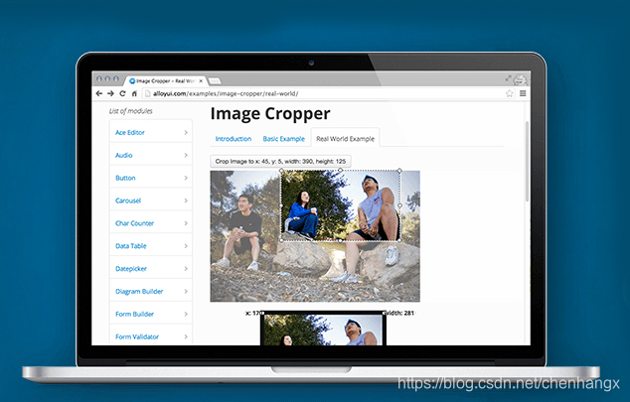Click the bottom-right crop selection handle

(x=399, y=240)
